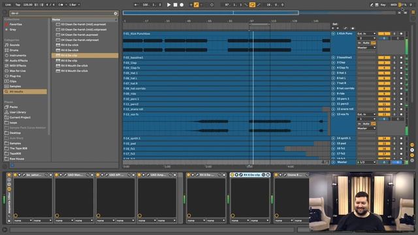Click the loop brace in the scrub area
The height and width of the screenshot is (235, 418).
coord(259,25)
